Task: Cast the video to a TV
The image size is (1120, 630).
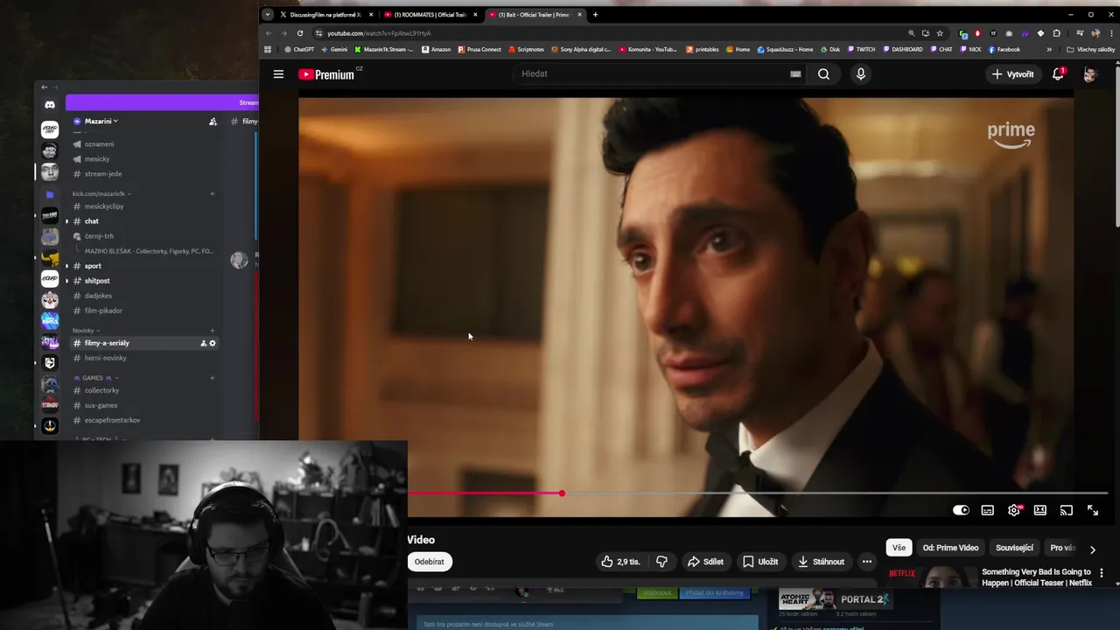Action: (x=1067, y=510)
